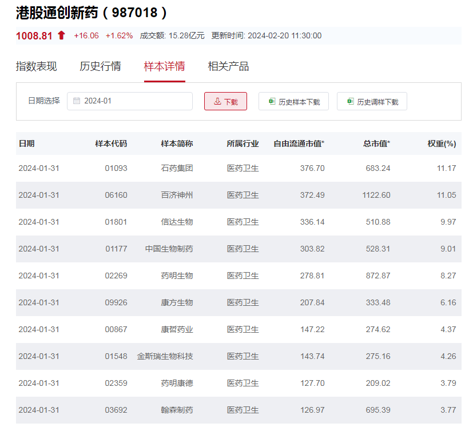Click sample code 00867
This screenshot has height=427, width=465.
click(x=116, y=329)
